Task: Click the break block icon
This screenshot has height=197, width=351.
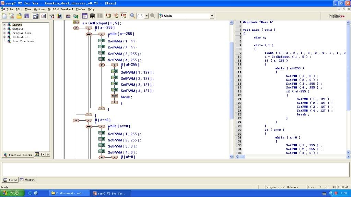Action: click(114, 96)
